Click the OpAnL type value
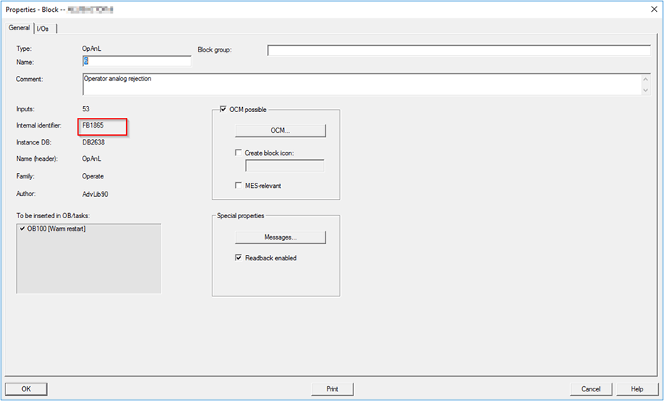Image resolution: width=664 pixels, height=401 pixels. point(91,49)
